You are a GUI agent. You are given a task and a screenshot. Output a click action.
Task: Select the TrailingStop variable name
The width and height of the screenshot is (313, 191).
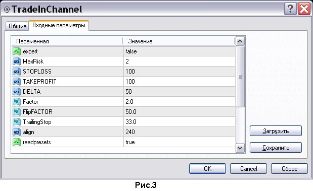click(37, 122)
